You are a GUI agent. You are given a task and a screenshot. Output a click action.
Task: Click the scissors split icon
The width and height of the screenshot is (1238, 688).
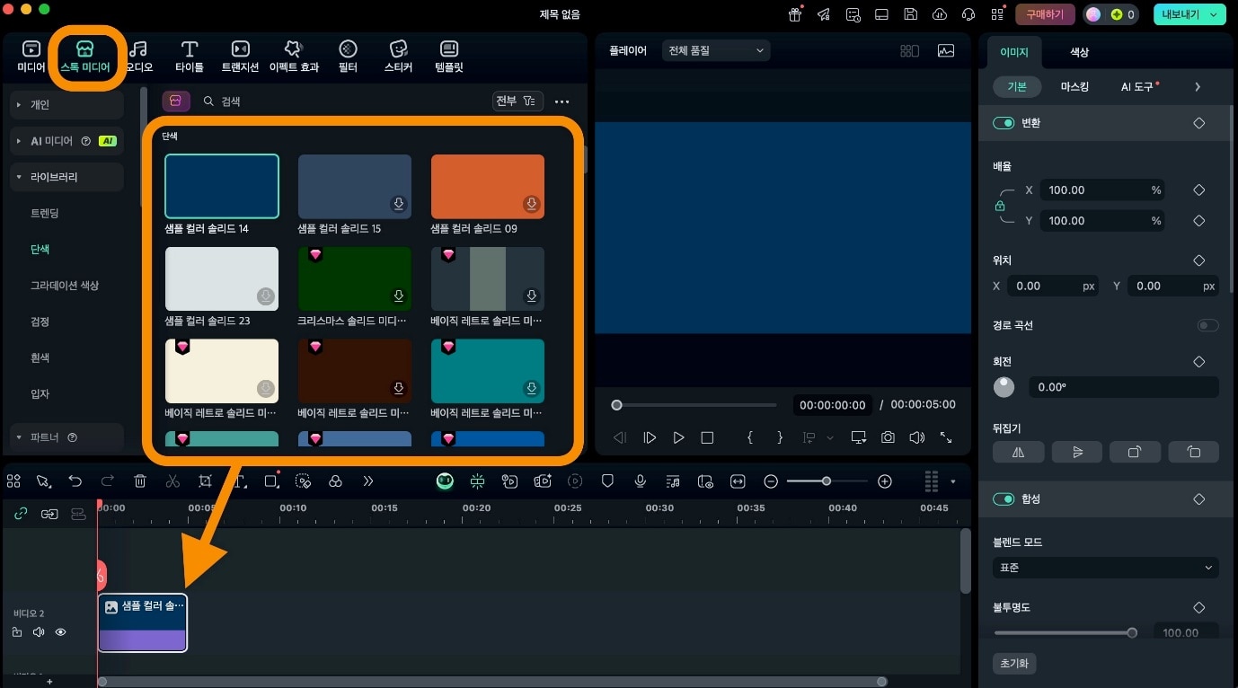coord(172,481)
